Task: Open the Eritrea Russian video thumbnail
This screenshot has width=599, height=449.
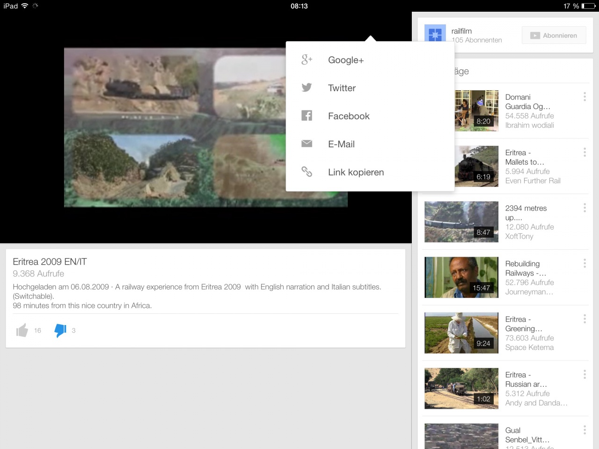Action: pyautogui.click(x=461, y=389)
